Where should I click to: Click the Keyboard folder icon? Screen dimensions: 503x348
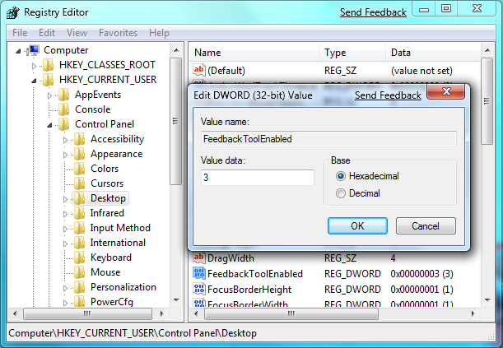(79, 258)
